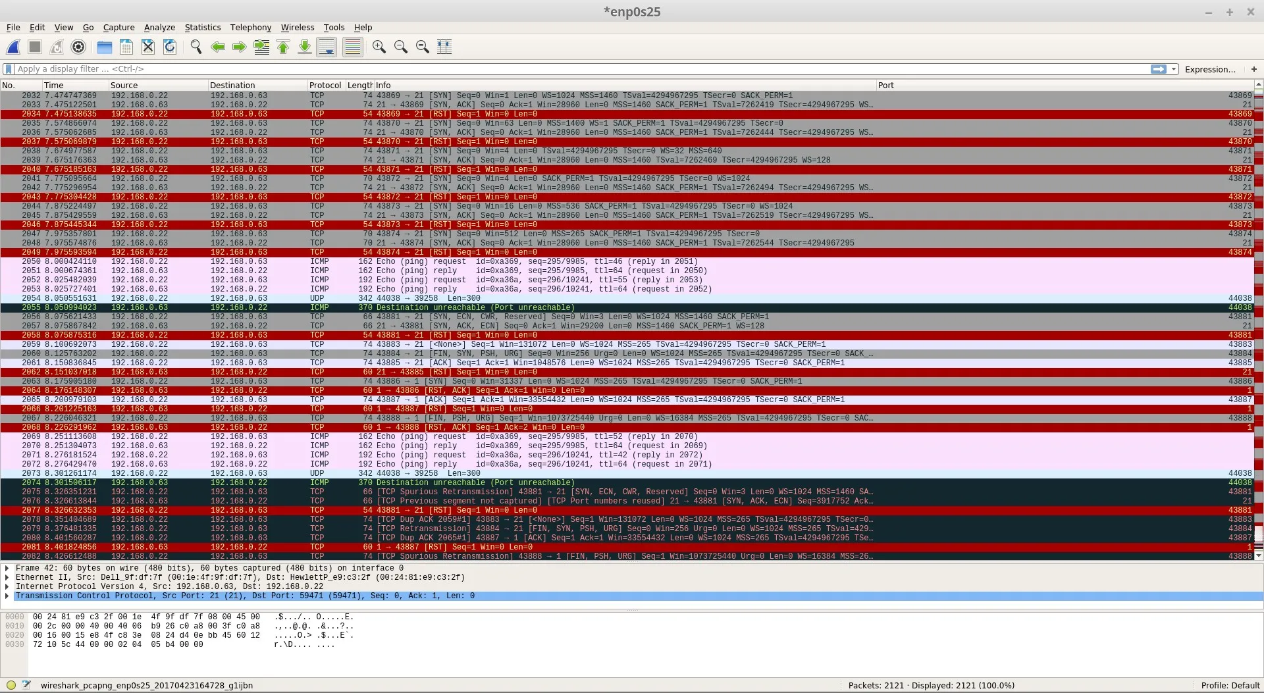Expand the Ethernet II frame details

tap(7, 577)
